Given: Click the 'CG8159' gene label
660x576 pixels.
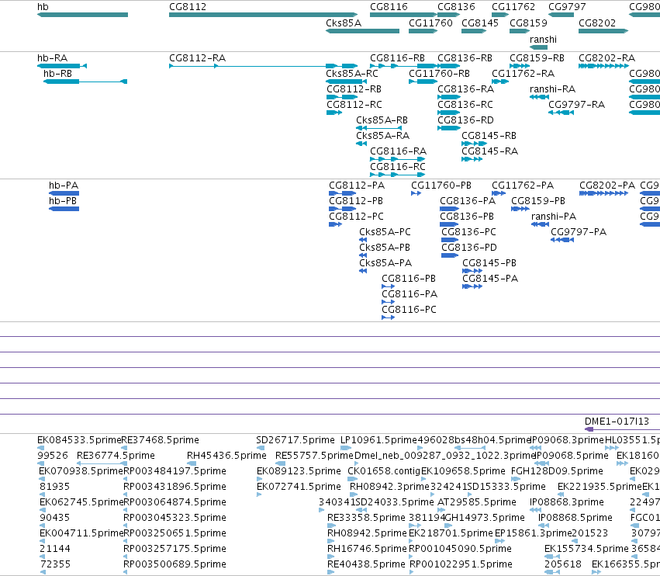Looking at the screenshot, I should (x=529, y=23).
